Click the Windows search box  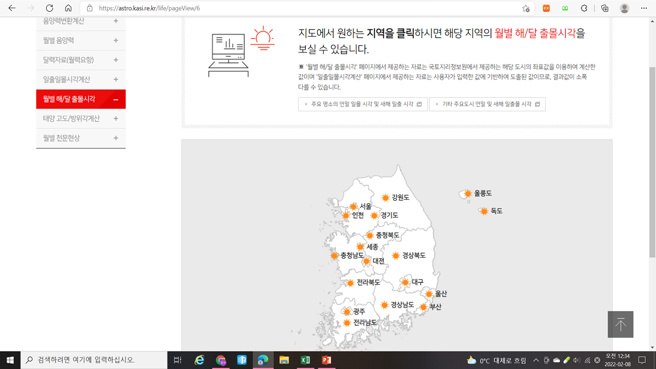94,360
